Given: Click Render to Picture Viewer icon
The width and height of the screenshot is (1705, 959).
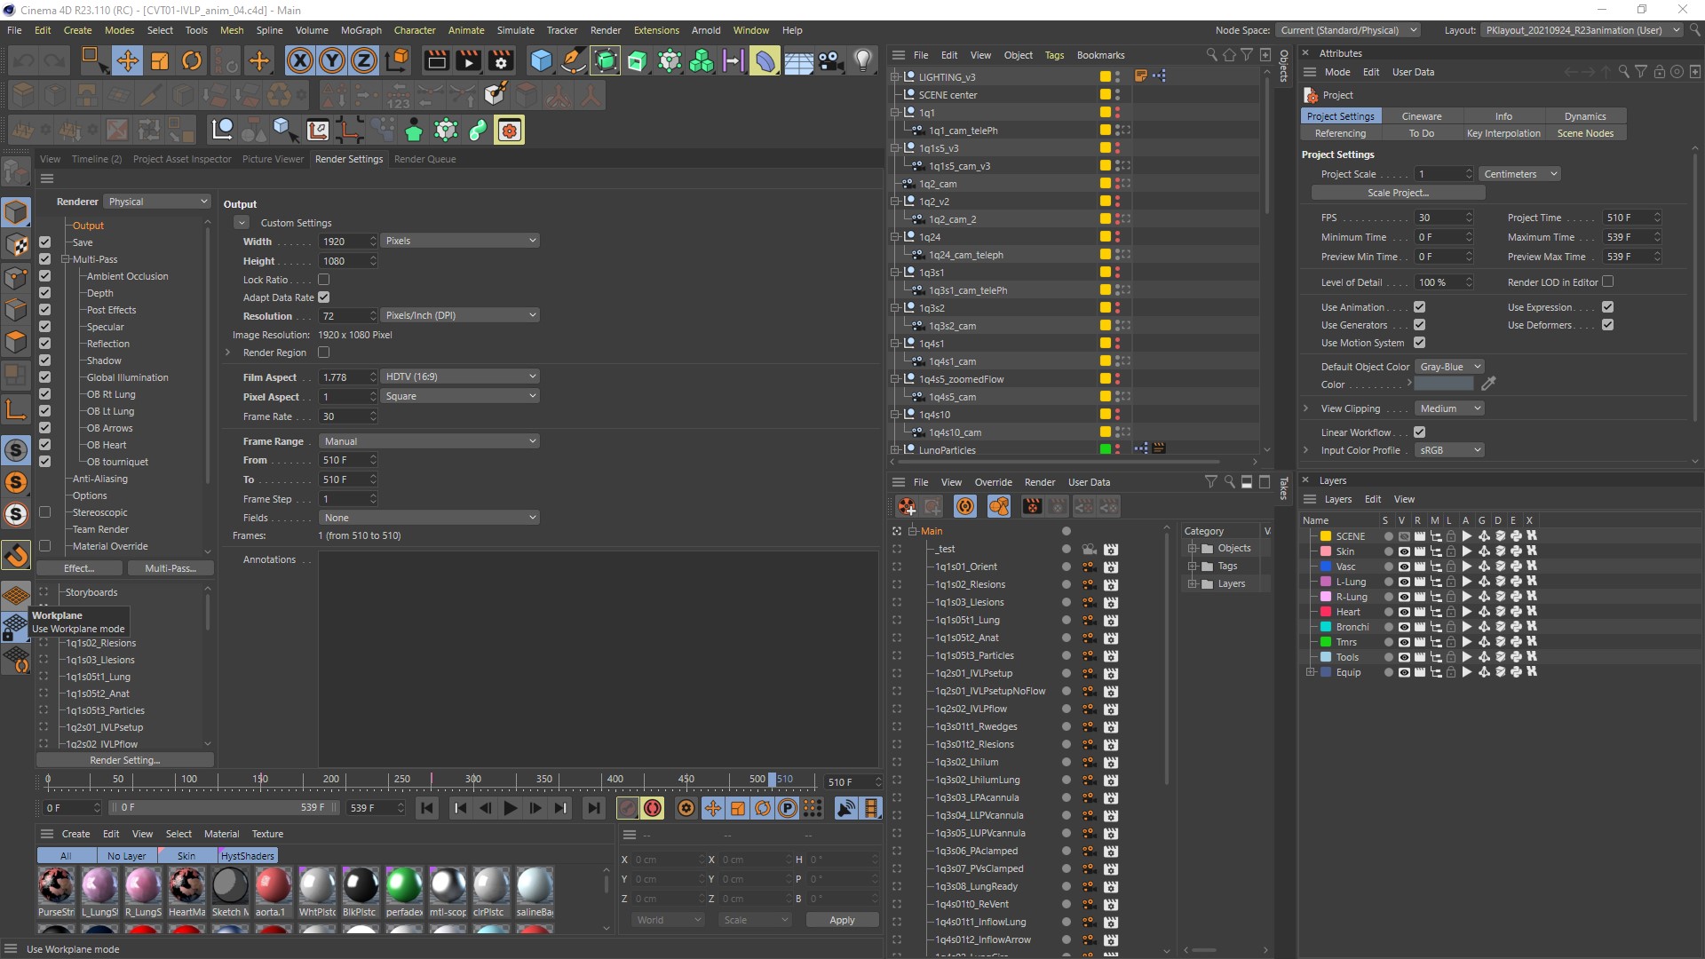Looking at the screenshot, I should pyautogui.click(x=469, y=60).
